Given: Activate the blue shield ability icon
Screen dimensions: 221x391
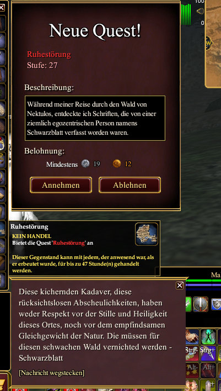Looking at the screenshot, I should pos(216,304).
